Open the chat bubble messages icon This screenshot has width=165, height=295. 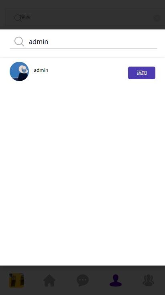83,280
